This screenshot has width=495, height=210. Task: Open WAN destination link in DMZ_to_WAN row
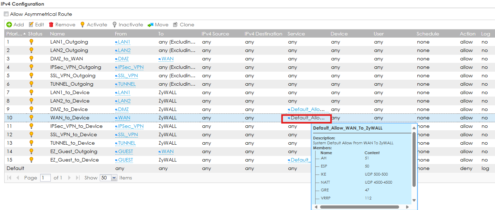[x=166, y=59]
